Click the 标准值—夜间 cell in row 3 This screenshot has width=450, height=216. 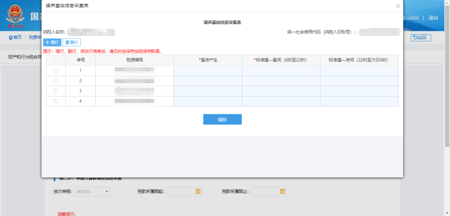[359, 91]
